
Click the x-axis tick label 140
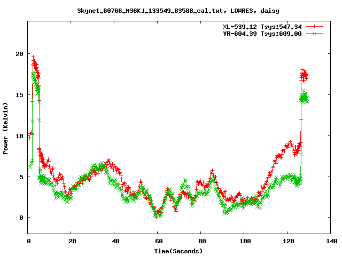(x=331, y=241)
